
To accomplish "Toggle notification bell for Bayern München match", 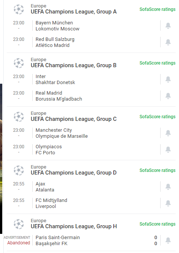I will tap(168, 26).
